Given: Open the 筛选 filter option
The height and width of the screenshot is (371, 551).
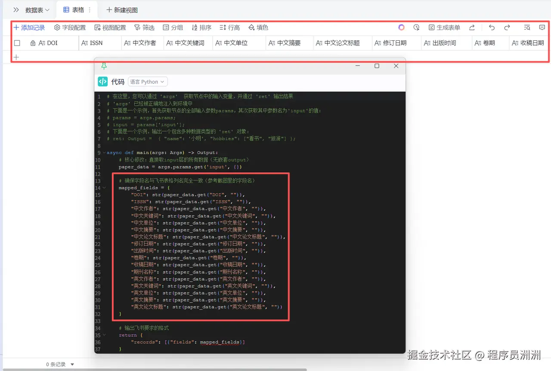Looking at the screenshot, I should point(144,27).
